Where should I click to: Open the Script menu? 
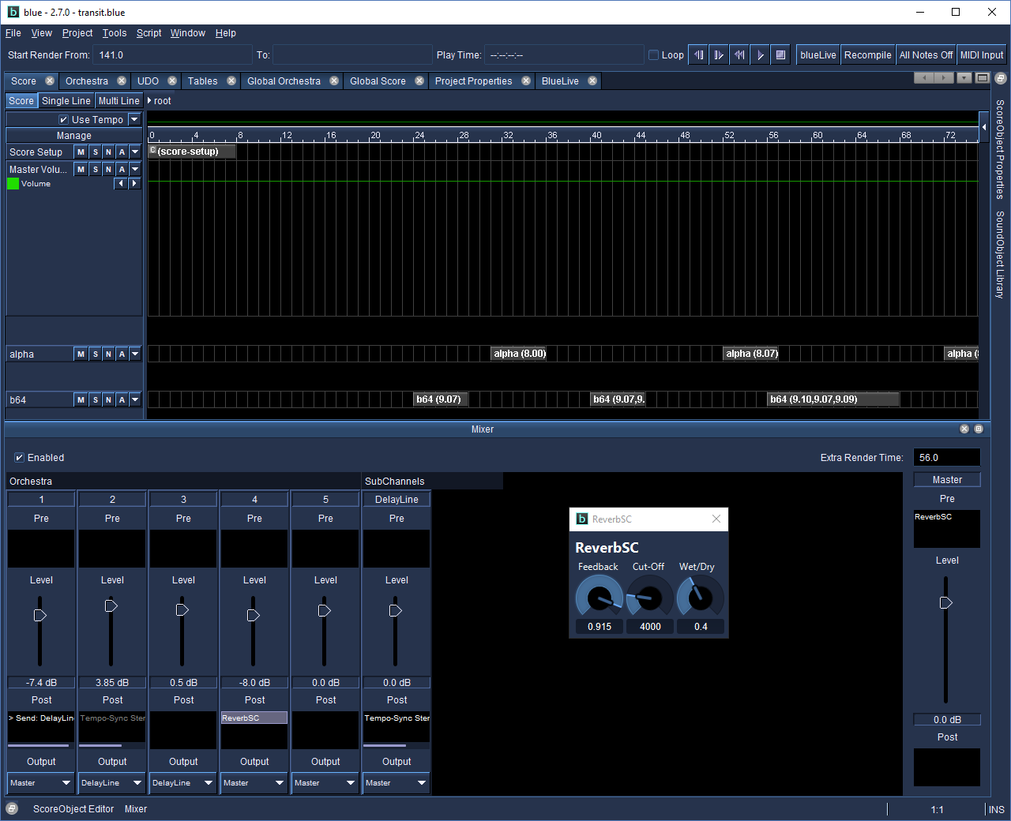[x=148, y=33]
